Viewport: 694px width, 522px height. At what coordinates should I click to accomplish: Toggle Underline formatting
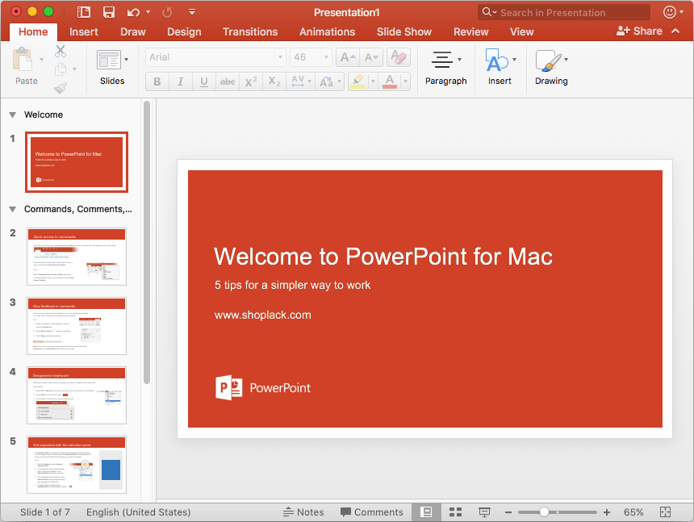[x=204, y=81]
